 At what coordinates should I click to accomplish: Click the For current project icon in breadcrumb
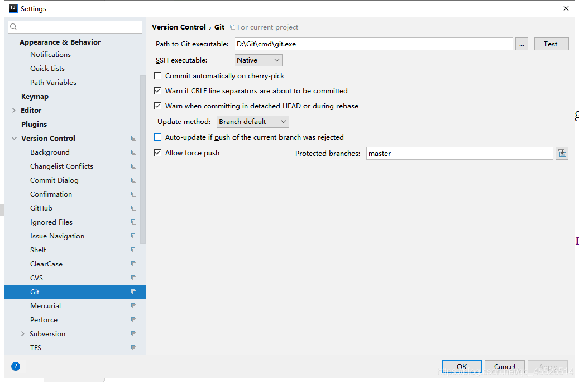click(x=232, y=27)
